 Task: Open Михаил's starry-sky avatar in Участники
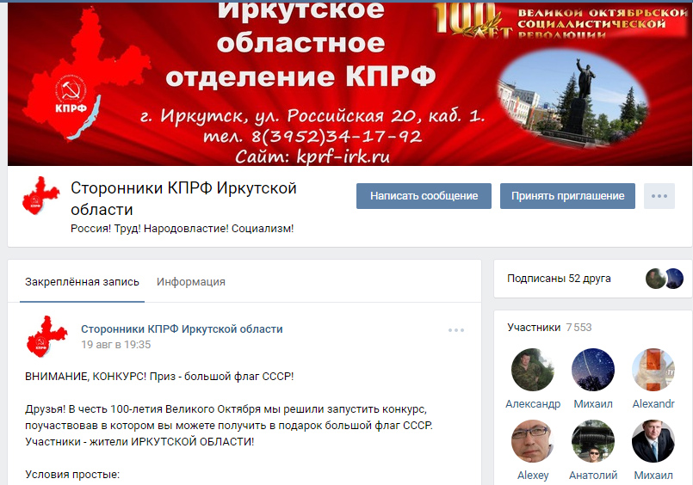pyautogui.click(x=592, y=370)
